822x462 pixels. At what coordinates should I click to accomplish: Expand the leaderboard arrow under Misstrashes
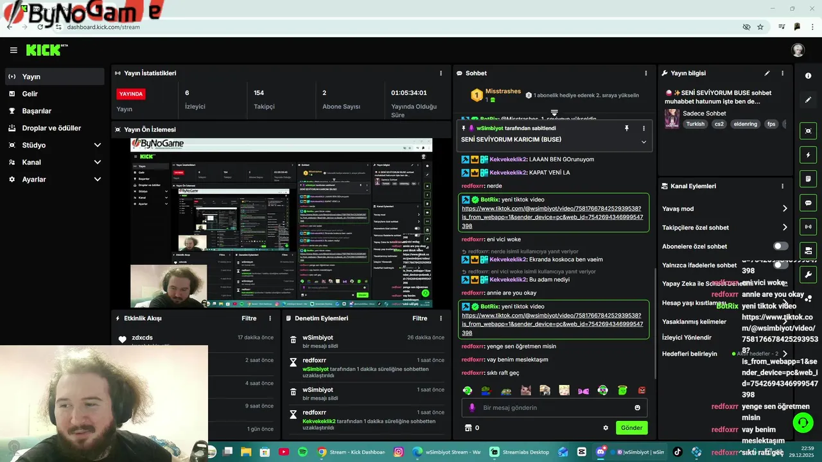point(554,113)
